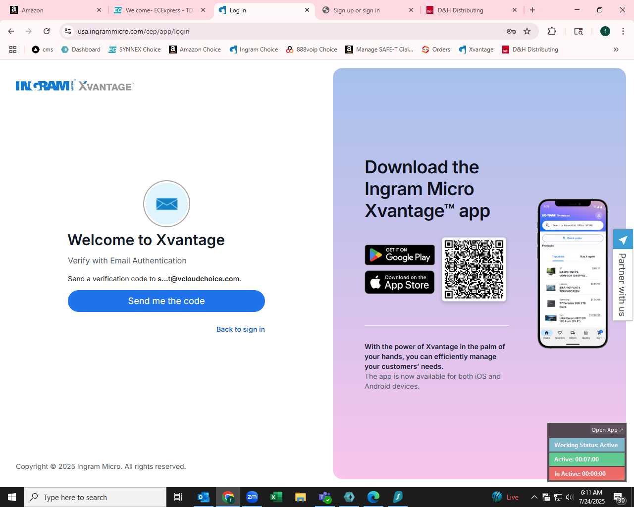Open the apps grid in bookmarks bar
634x507 pixels.
coord(13,50)
